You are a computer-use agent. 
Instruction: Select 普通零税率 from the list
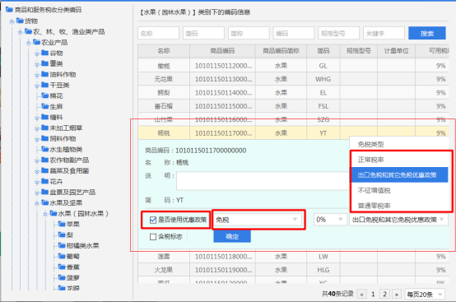(399, 206)
